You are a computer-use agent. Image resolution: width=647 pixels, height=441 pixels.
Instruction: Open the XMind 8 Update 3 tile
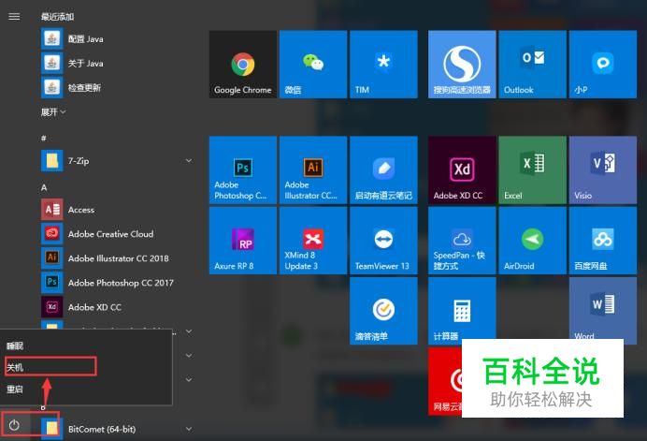pos(313,241)
